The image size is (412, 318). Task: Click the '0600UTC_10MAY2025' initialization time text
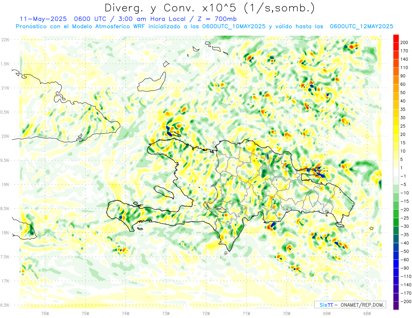(x=234, y=26)
